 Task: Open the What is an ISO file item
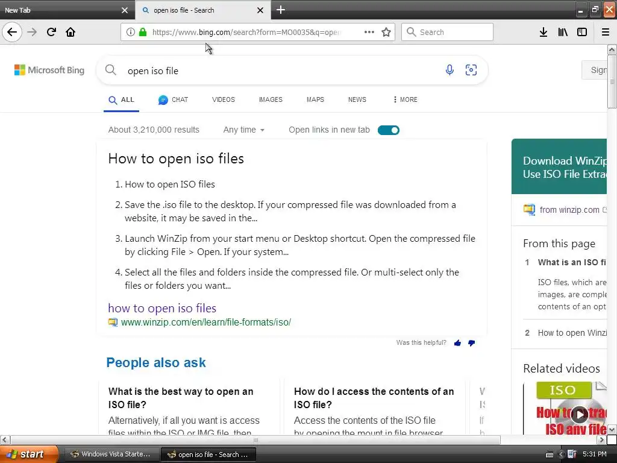(x=572, y=263)
